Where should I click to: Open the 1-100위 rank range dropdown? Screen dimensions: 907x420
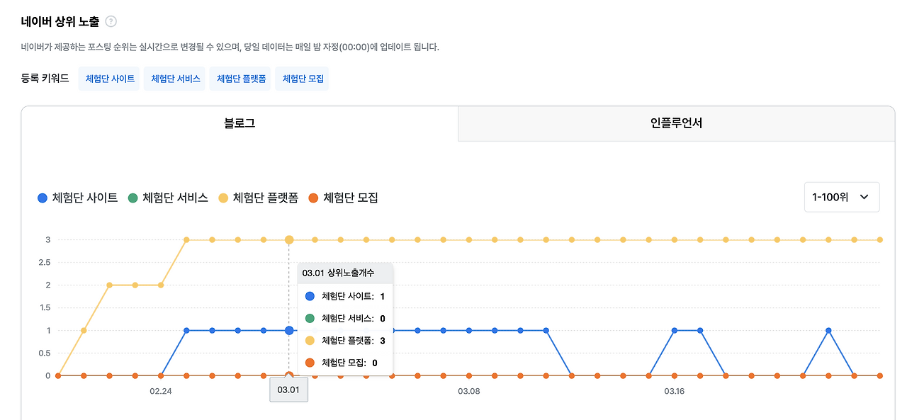click(841, 197)
